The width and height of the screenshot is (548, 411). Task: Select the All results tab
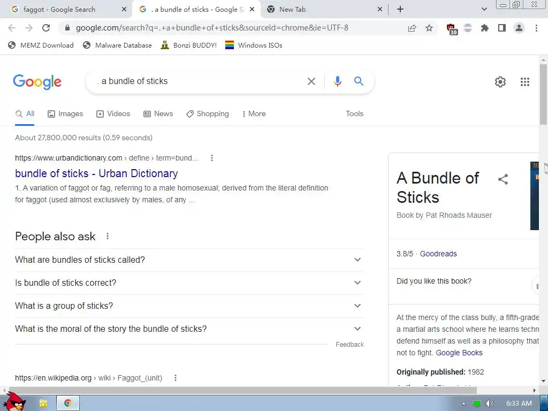(25, 113)
